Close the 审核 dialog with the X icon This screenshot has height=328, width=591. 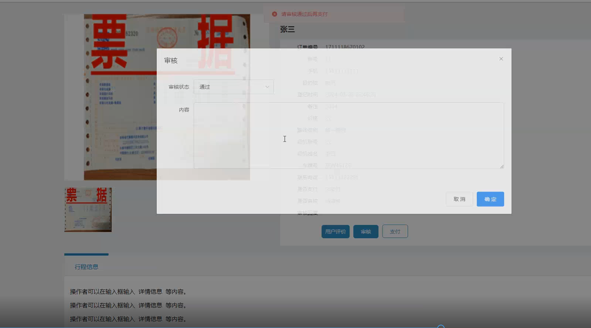[x=501, y=59]
